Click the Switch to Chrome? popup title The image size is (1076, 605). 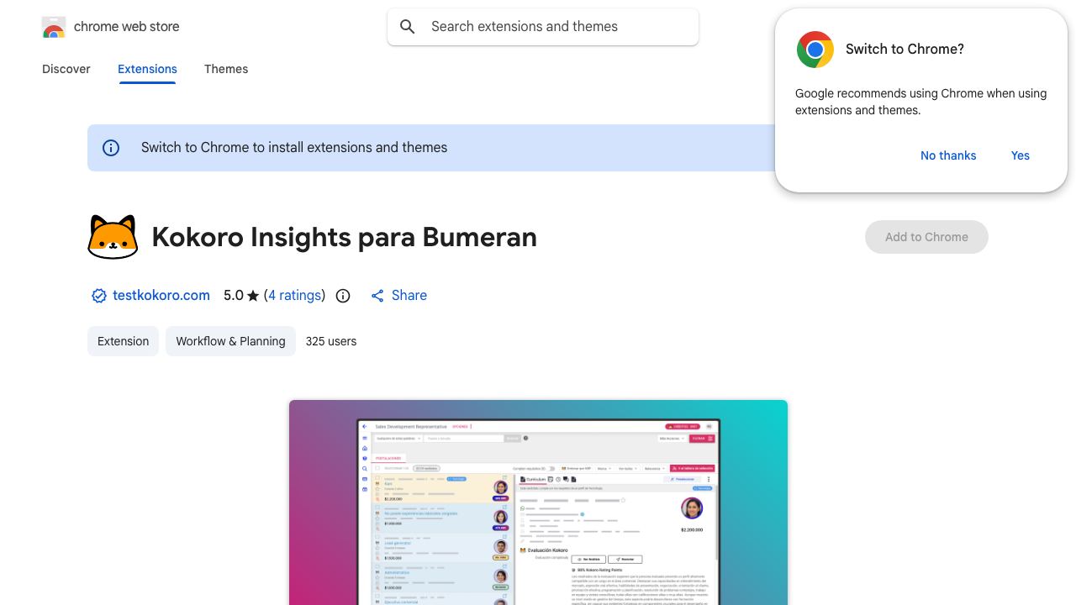click(905, 50)
